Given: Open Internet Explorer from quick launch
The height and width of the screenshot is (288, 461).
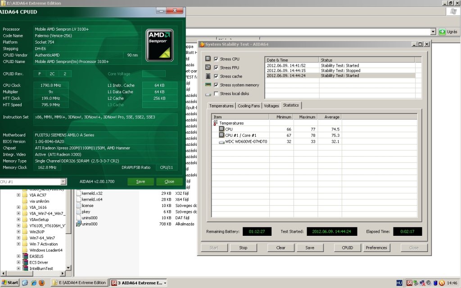Looking at the screenshot, I should 33,283.
